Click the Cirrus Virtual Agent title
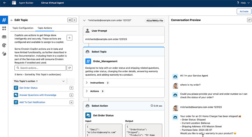 tap(52, 3)
